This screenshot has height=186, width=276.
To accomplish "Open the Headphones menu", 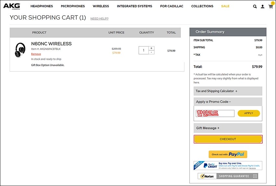I will pyautogui.click(x=42, y=6).
